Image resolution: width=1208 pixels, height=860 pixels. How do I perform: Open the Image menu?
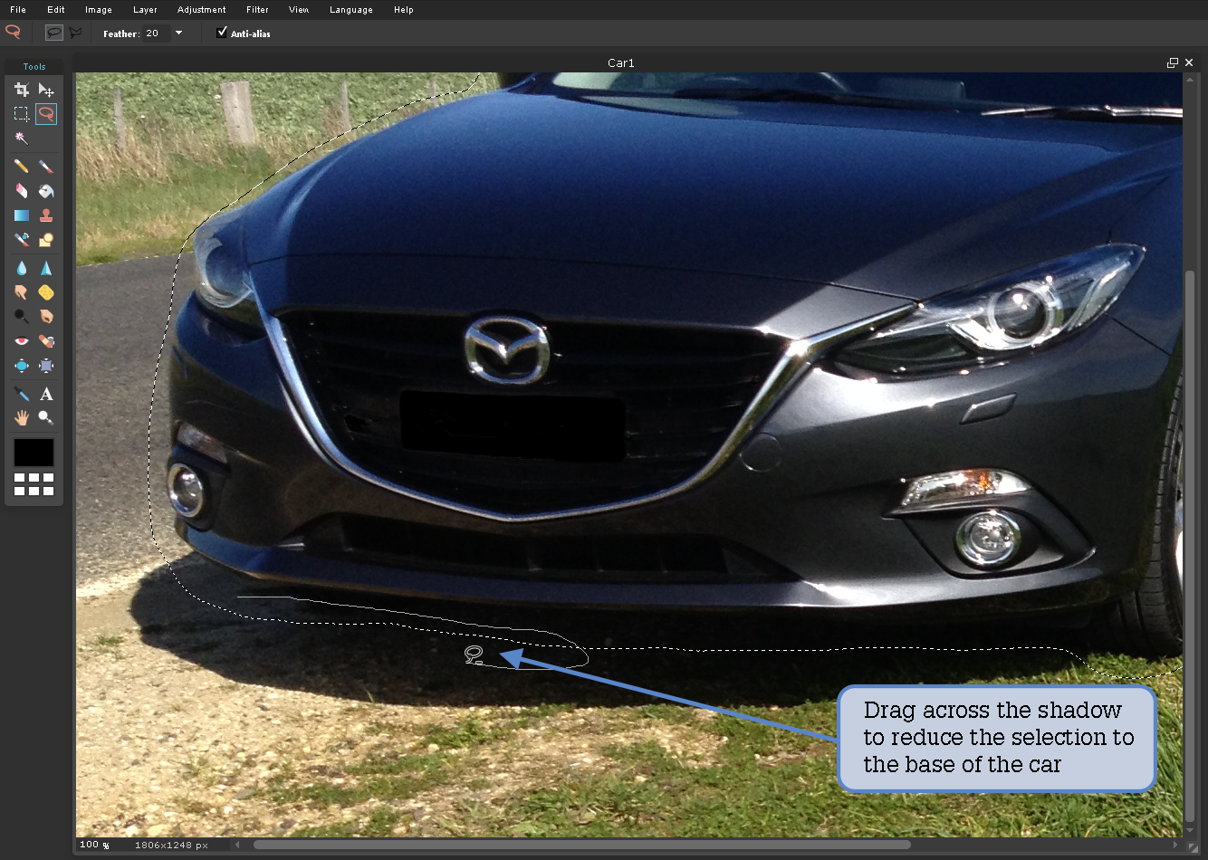(99, 10)
